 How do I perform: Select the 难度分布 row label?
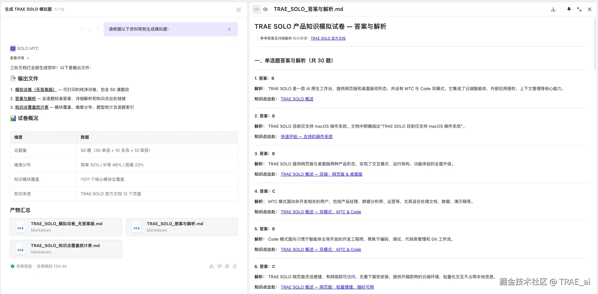tap(23, 165)
